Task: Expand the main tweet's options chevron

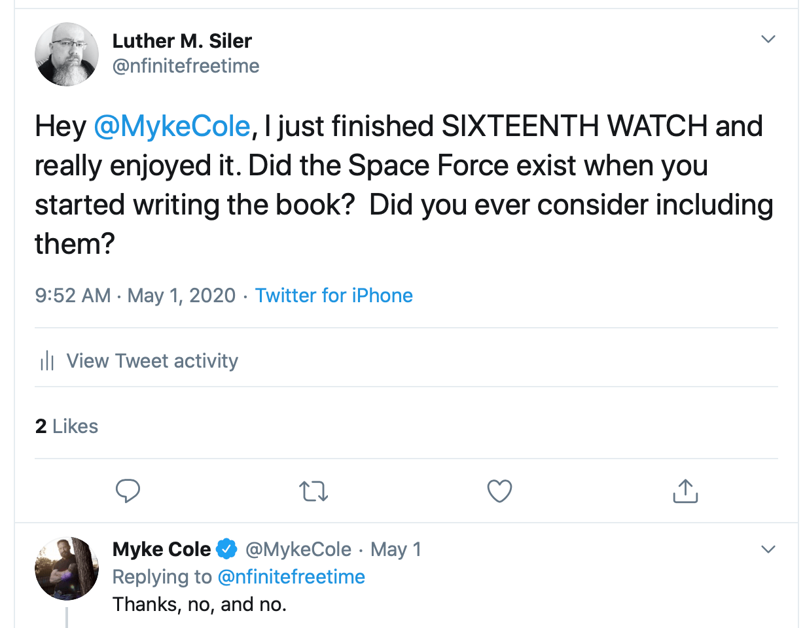Action: click(768, 40)
